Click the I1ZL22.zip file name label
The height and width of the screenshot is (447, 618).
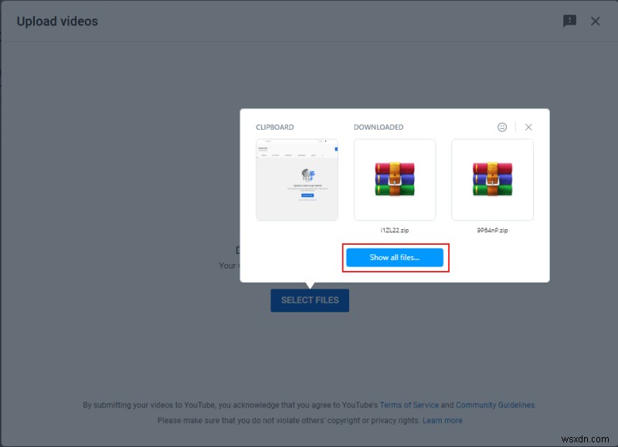click(x=395, y=229)
